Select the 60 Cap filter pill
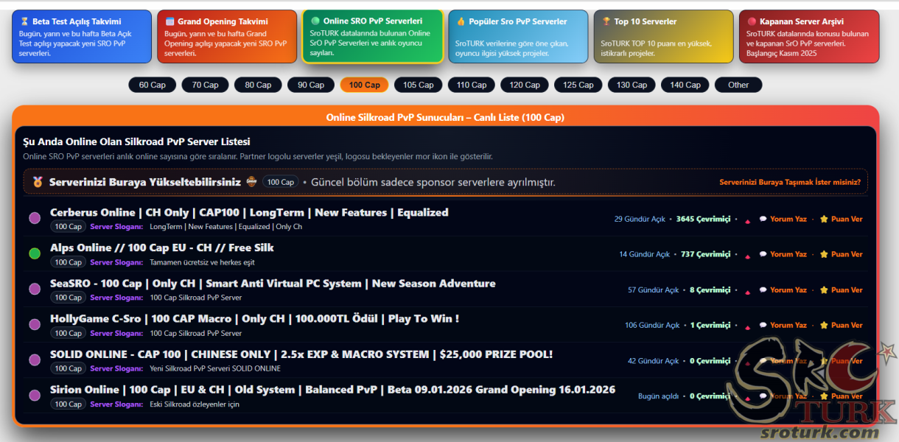 [x=153, y=85]
